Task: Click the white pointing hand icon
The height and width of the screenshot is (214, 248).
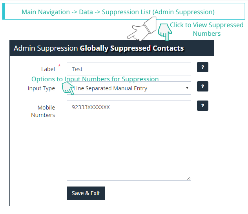Action: [141, 31]
